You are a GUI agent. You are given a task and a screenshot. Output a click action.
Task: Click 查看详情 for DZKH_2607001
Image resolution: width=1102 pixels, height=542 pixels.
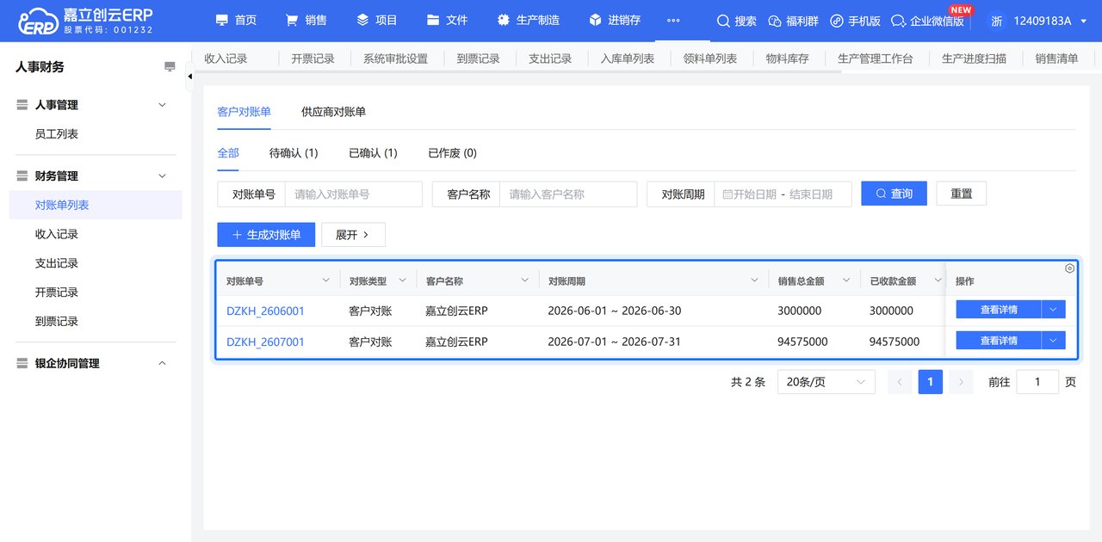point(999,341)
